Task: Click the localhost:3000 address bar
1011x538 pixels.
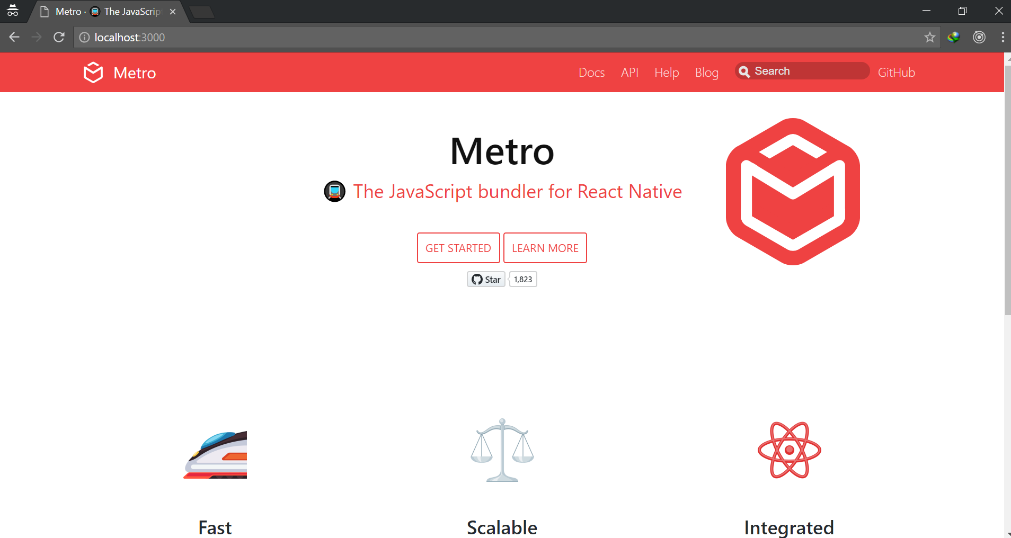Action: 507,37
